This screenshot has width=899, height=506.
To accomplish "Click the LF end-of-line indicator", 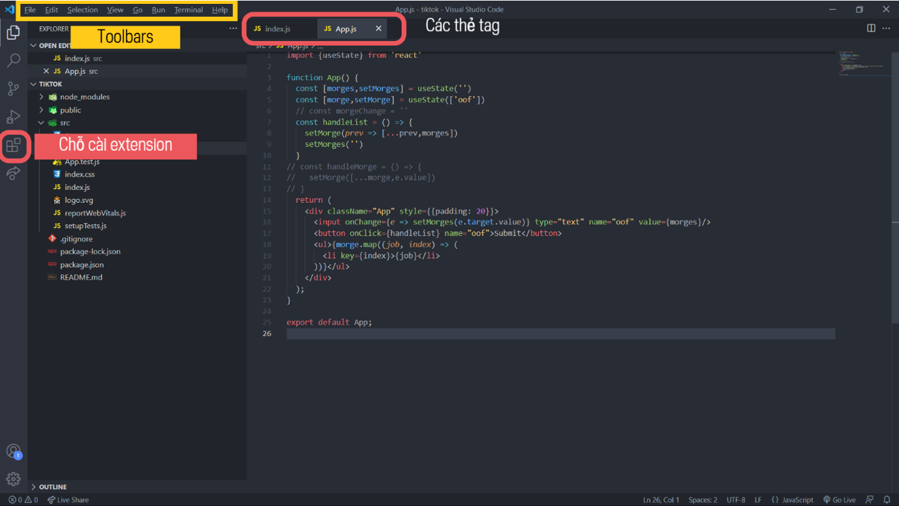I will click(758, 500).
